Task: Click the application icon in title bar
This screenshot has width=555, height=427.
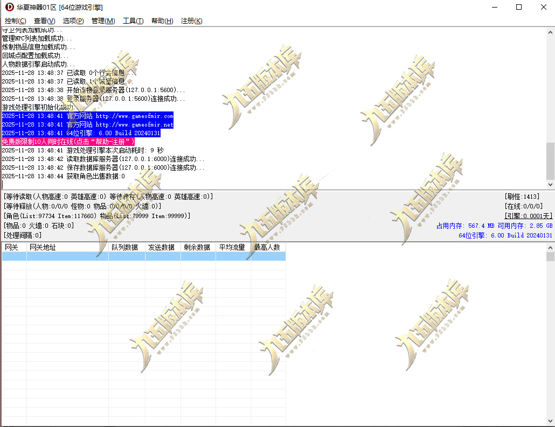Action: [x=10, y=7]
